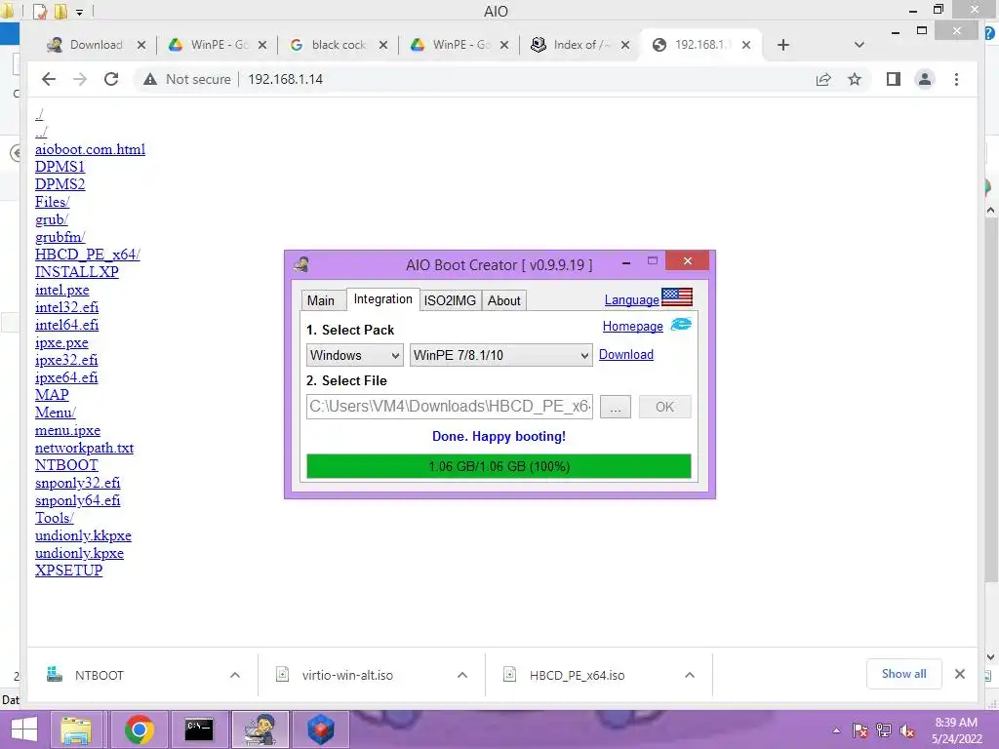Expand the Windows pack type dropdown
This screenshot has width=999, height=749.
click(354, 355)
